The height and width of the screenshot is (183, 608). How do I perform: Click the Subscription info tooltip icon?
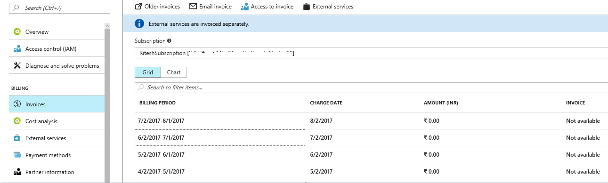pyautogui.click(x=169, y=41)
